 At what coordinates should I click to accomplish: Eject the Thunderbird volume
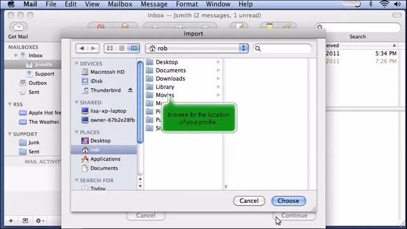pos(130,90)
